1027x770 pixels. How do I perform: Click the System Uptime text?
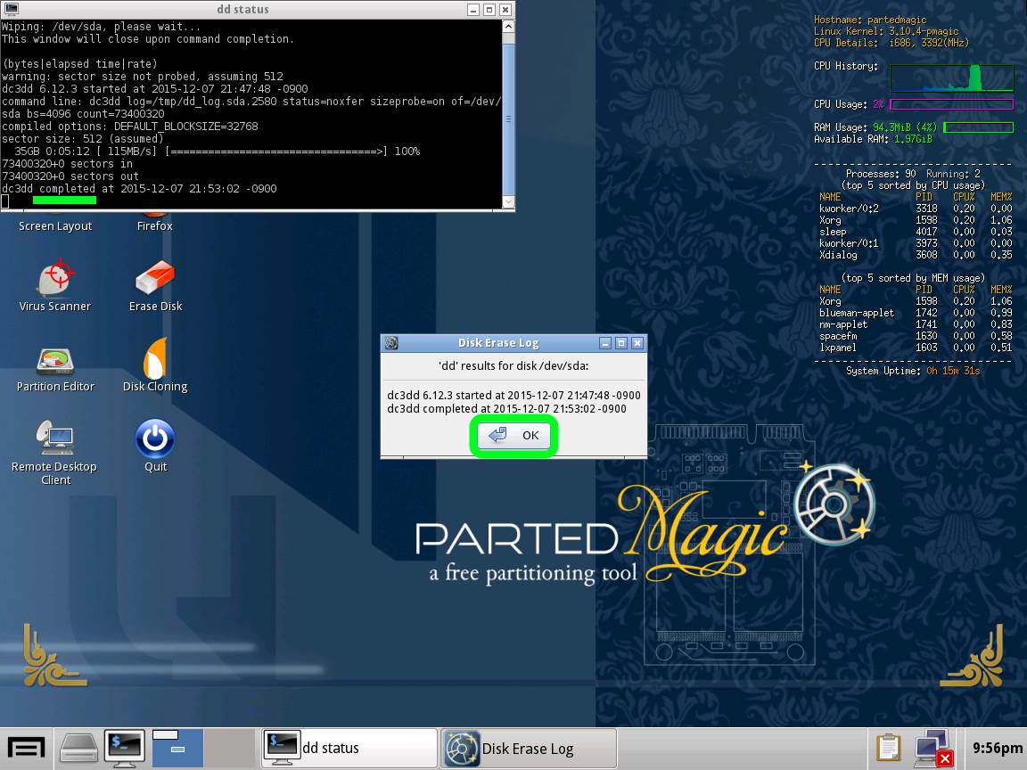pos(913,371)
